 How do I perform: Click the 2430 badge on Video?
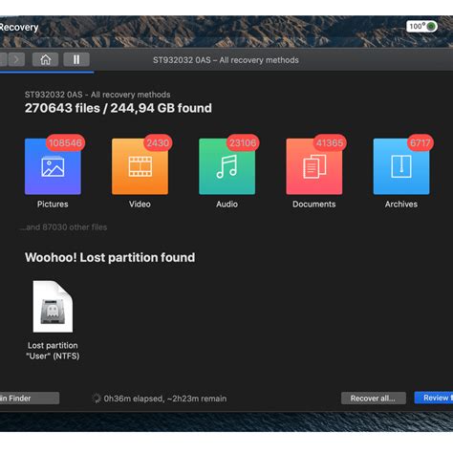158,142
